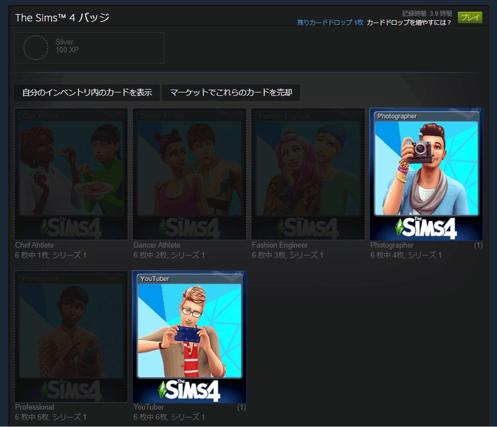Click '6 枚中 4枚, シリーズ 1' text
Screen dimensions: 497x427
406,255
